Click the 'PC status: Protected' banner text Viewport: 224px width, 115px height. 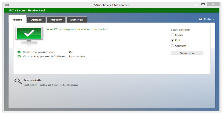click(27, 10)
